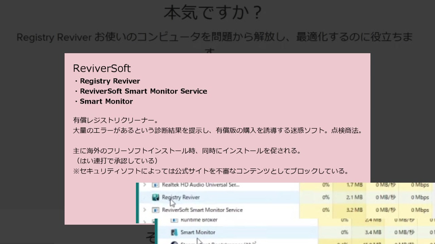Select Realtek HD Audio Universal Ser... text
435x244 pixels.
(201, 185)
